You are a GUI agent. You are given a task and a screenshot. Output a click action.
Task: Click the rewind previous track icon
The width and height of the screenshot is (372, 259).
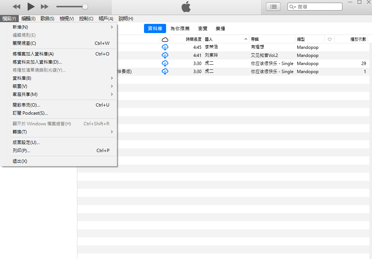coord(17,7)
